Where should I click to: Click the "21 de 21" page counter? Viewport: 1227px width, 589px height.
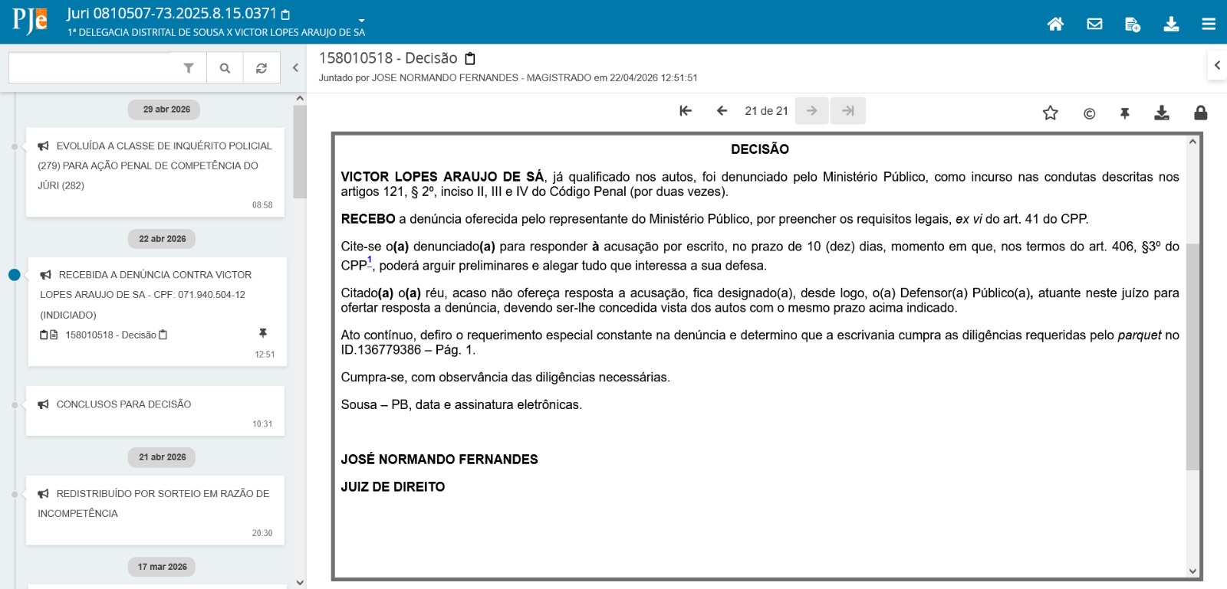766,111
